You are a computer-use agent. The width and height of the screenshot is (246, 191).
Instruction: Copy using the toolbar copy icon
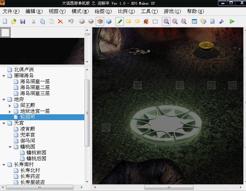coord(42,21)
